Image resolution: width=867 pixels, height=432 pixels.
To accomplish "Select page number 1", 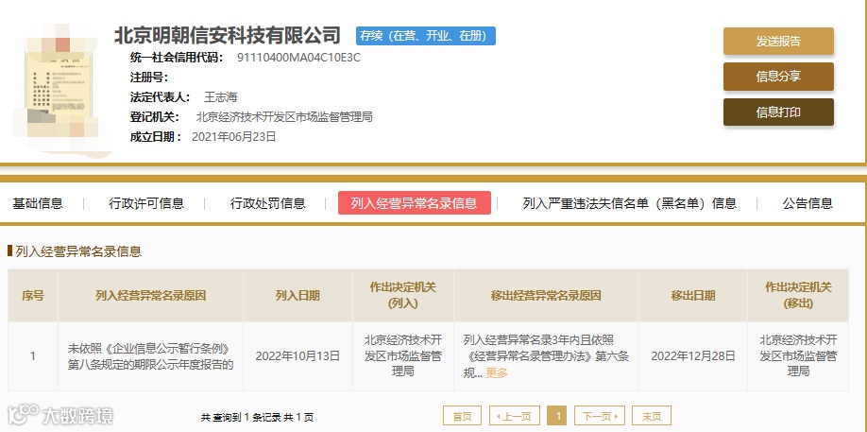I will pos(557,416).
